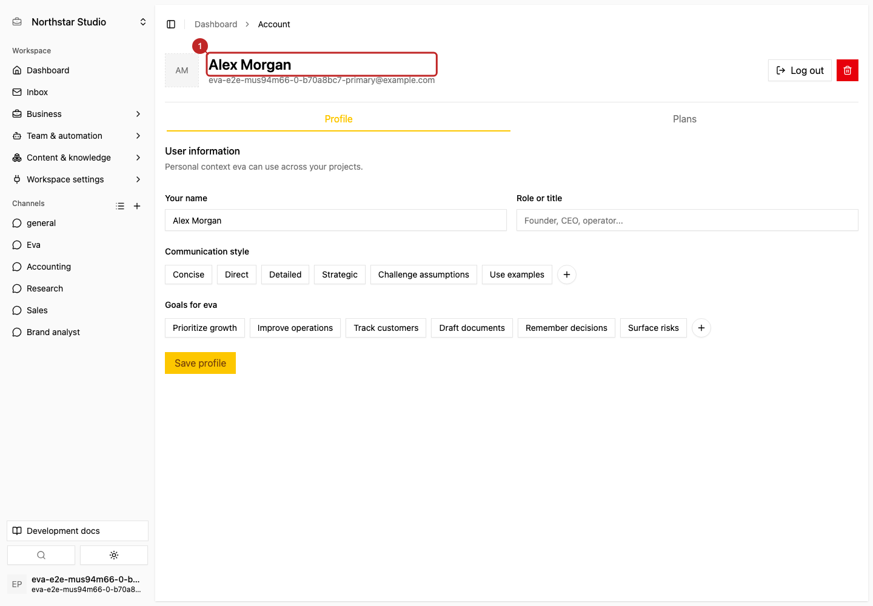Toggle Challenge assumptions style chip

424,275
